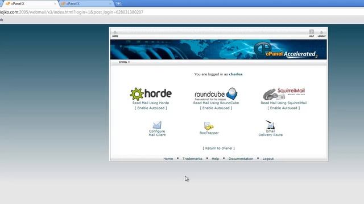The height and width of the screenshot is (204, 364).
Task: Click footer Home link
Action: coord(168,159)
